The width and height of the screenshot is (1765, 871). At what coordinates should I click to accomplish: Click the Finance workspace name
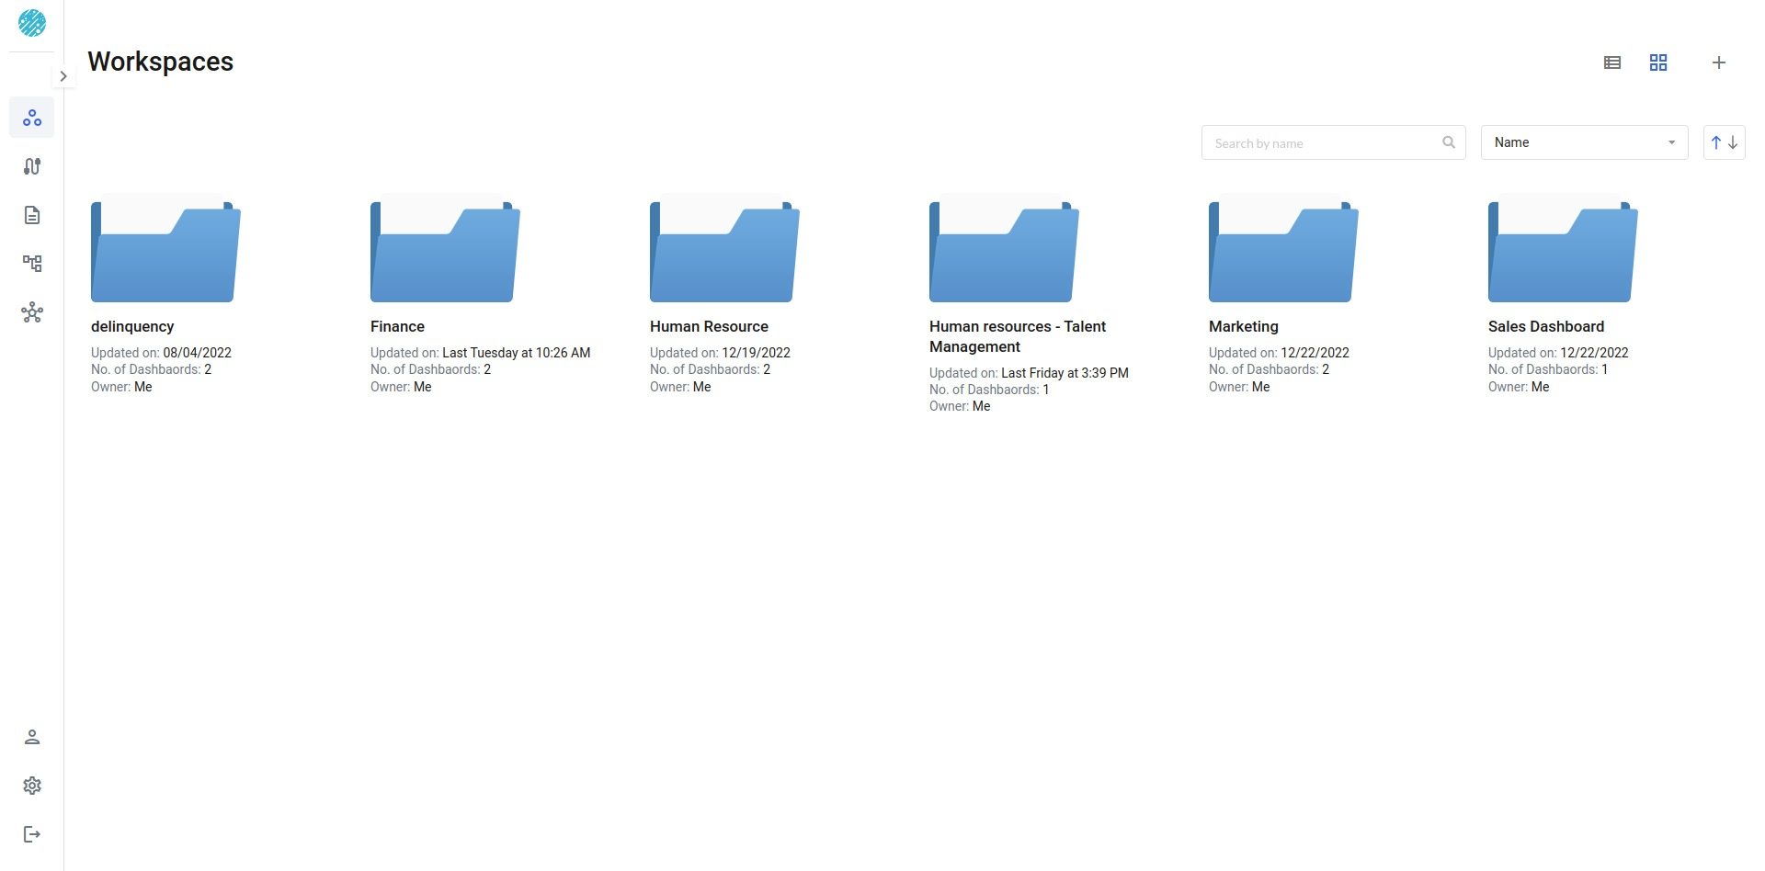(397, 326)
